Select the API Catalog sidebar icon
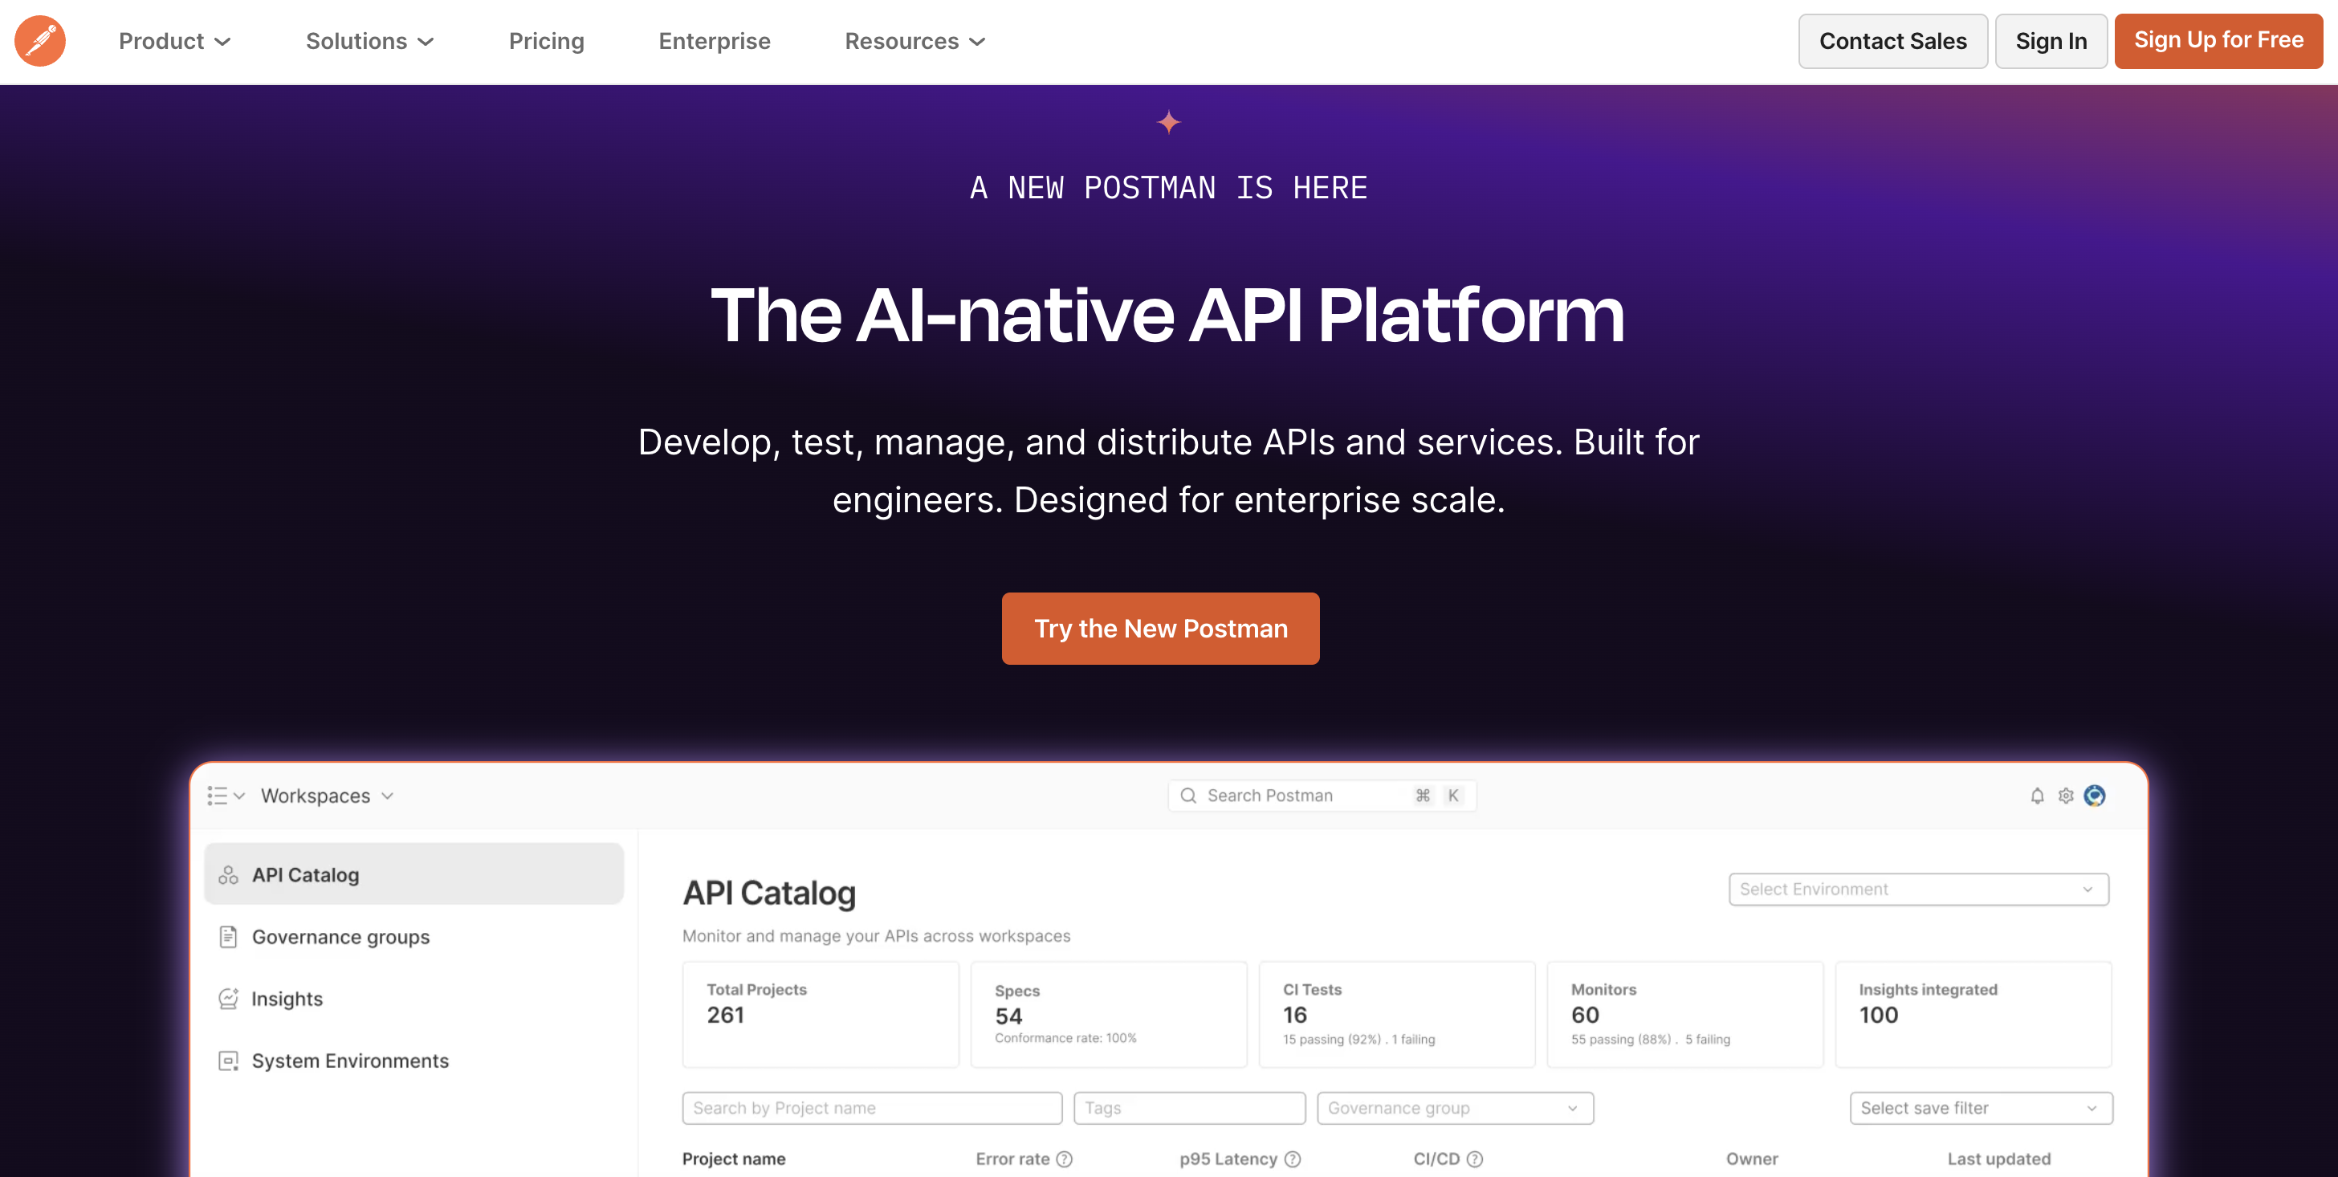 point(228,874)
